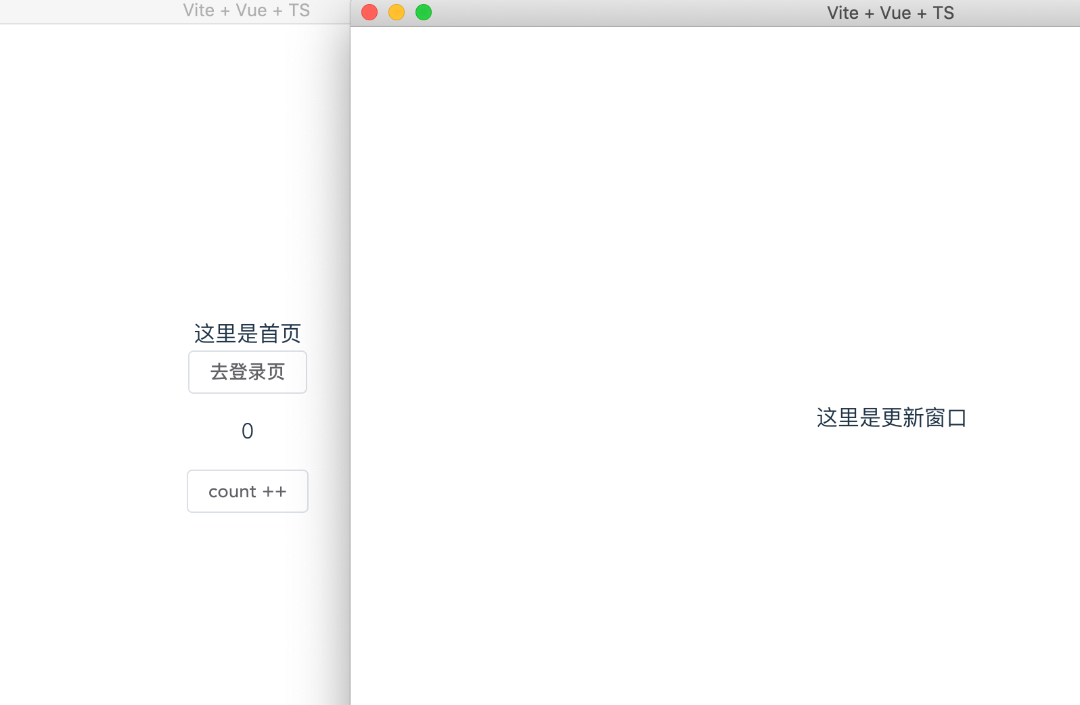
Task: Click the front window title Vite + Vue + TS
Action: click(x=891, y=13)
